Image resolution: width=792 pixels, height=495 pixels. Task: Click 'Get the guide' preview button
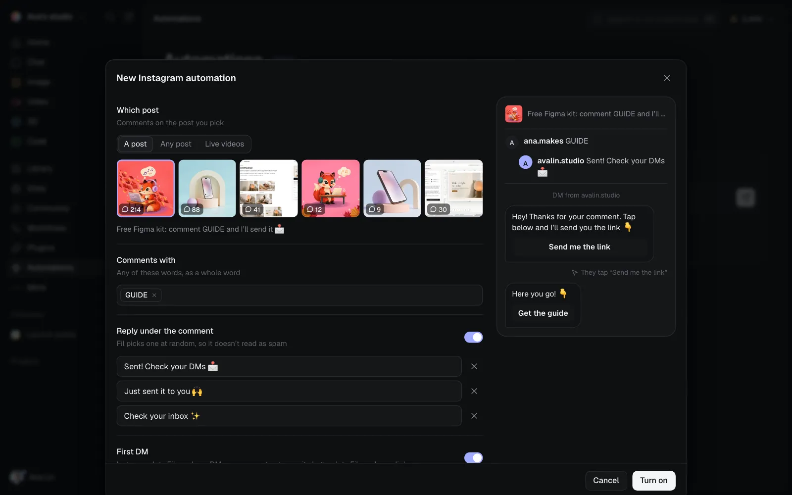click(x=543, y=313)
